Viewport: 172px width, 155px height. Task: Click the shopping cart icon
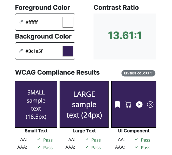coord(128,105)
